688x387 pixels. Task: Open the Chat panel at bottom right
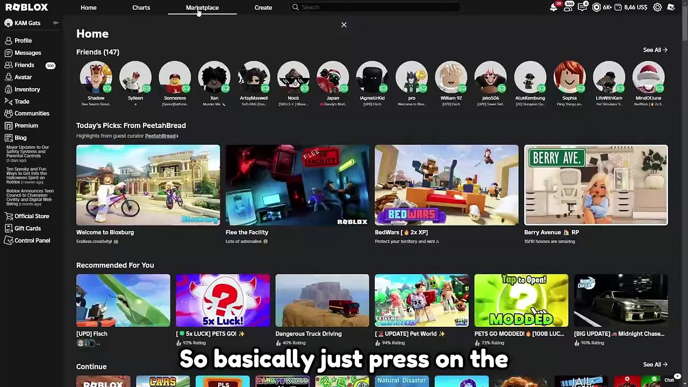tap(669, 380)
